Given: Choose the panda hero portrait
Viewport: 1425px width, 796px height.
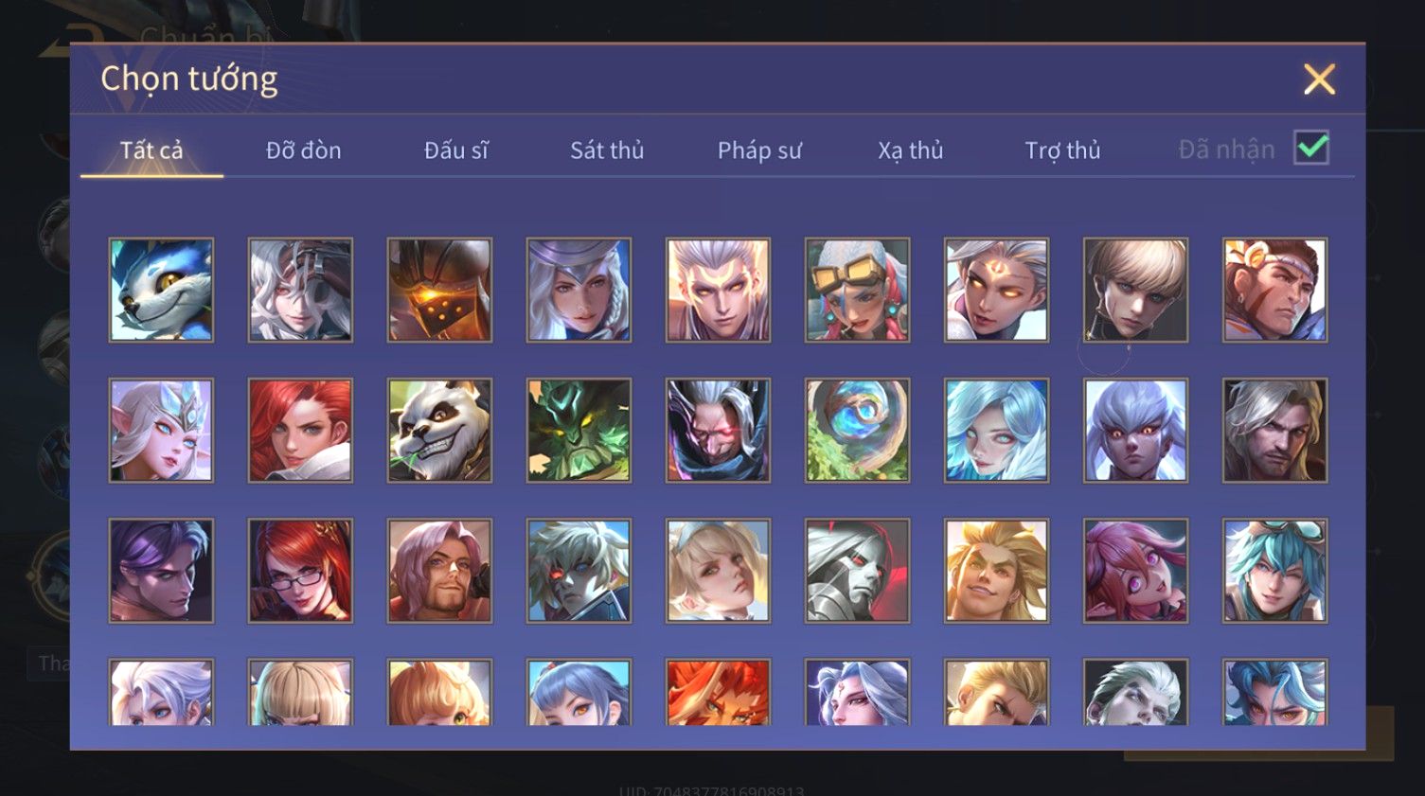Looking at the screenshot, I should tap(439, 430).
